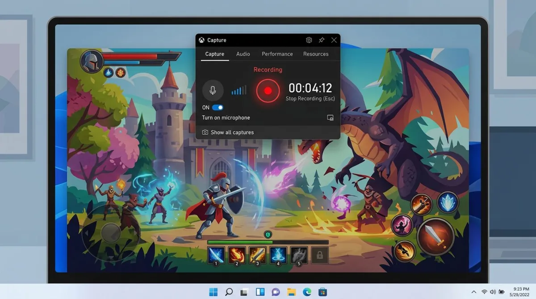536x299 pixels.
Task: Click the orange buff icon under portrait
Action: pos(121,72)
